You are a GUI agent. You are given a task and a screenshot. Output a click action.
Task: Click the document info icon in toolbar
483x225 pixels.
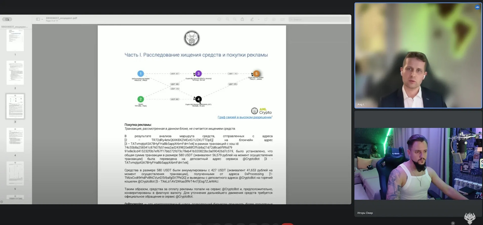coord(219,19)
